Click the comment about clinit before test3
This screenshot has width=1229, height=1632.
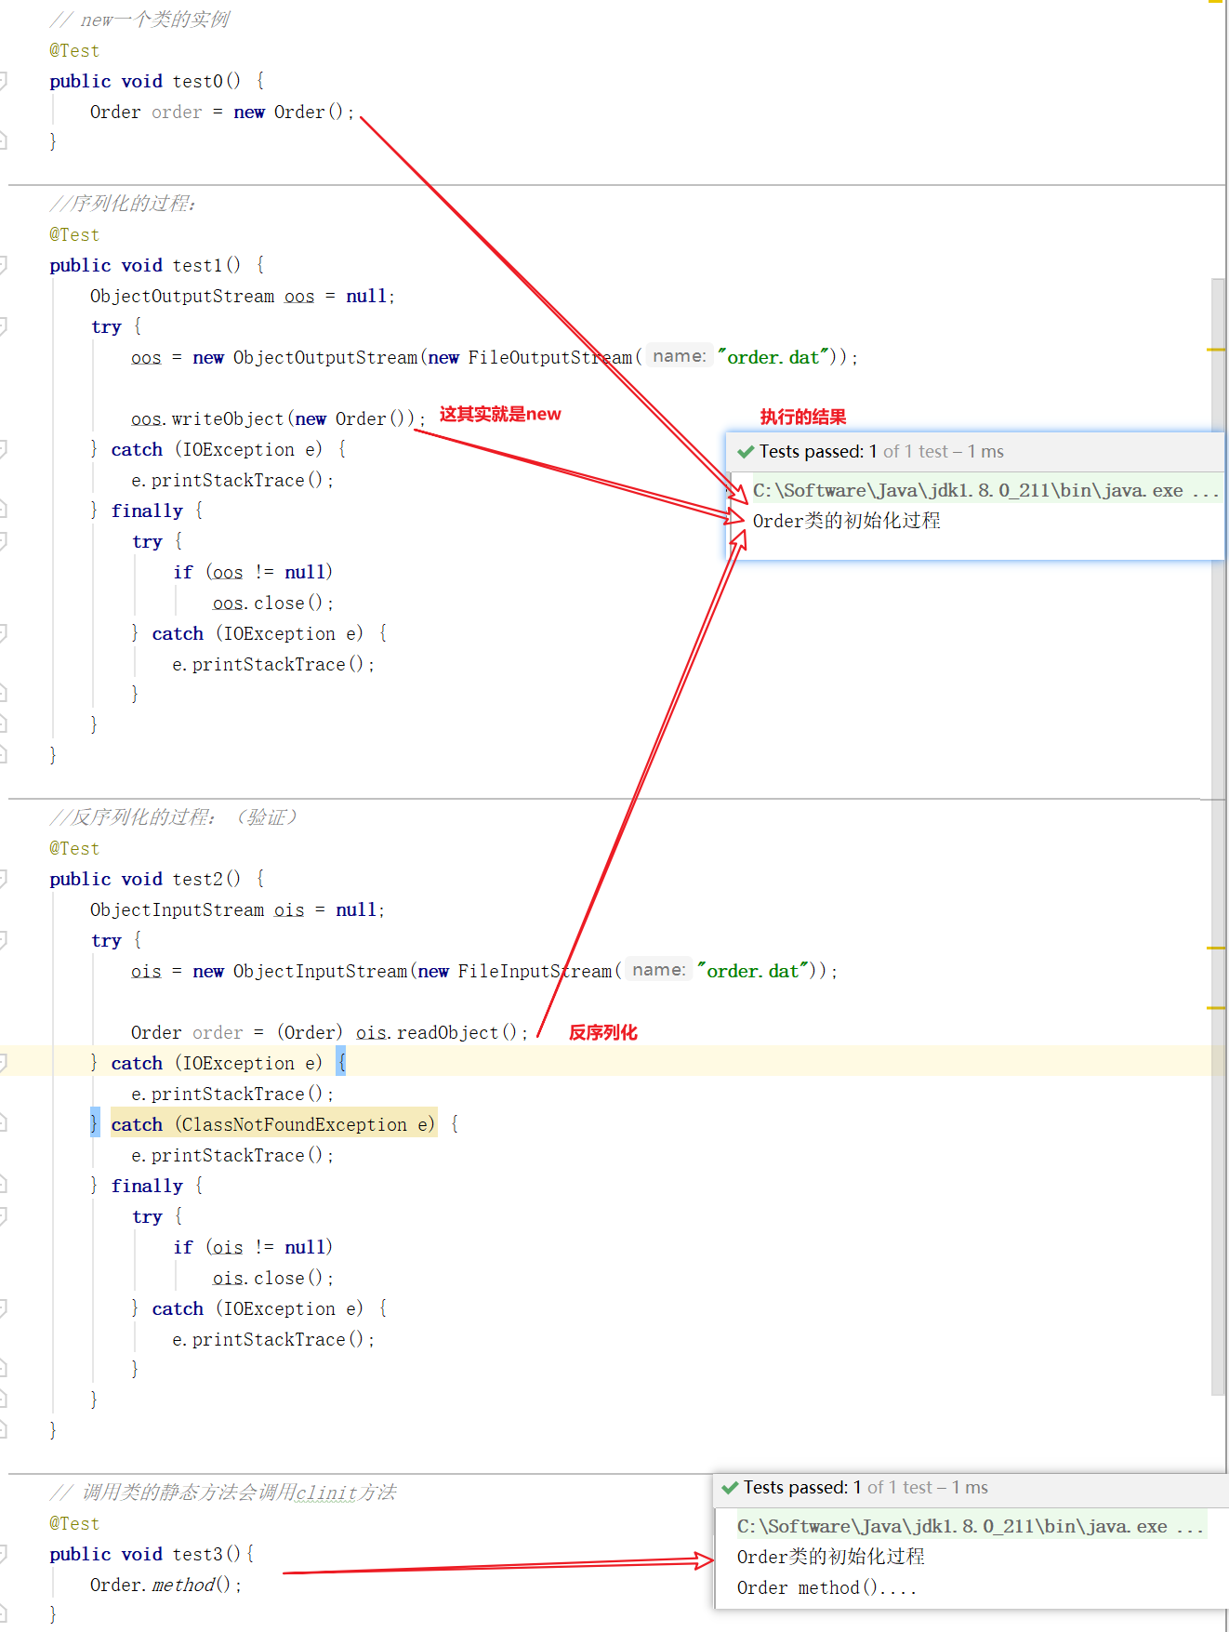click(x=223, y=1493)
